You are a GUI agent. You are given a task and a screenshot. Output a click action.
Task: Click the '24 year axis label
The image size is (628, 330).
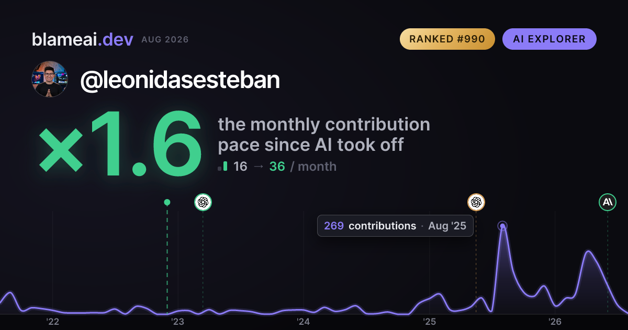[x=304, y=321]
